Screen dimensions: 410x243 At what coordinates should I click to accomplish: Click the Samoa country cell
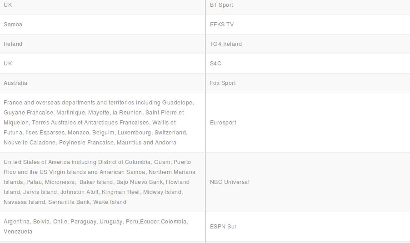(13, 25)
